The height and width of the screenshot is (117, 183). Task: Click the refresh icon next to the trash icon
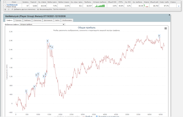[9, 9]
